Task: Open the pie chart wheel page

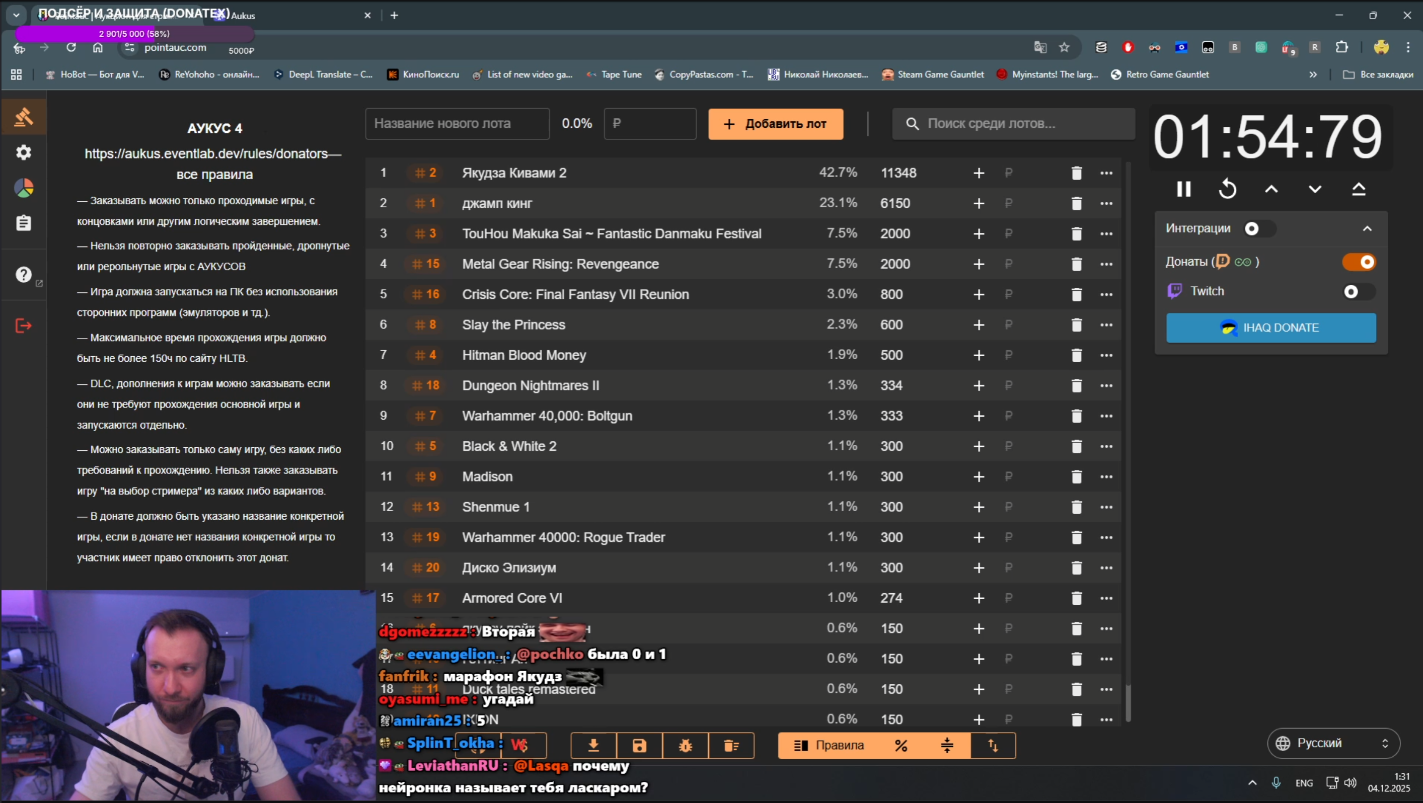Action: [x=23, y=188]
